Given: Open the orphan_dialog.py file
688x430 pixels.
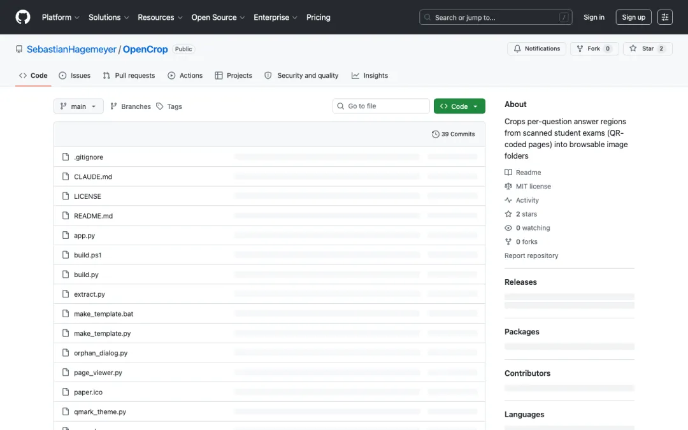Looking at the screenshot, I should coord(101,353).
